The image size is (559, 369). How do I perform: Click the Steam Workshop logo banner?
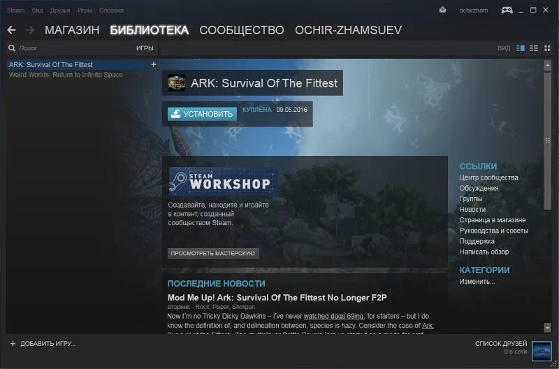point(223,182)
